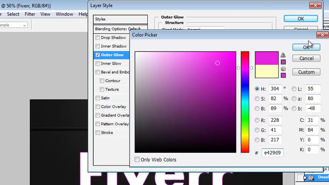Open the Help menu
The height and width of the screenshot is (185, 329).
pos(83,14)
